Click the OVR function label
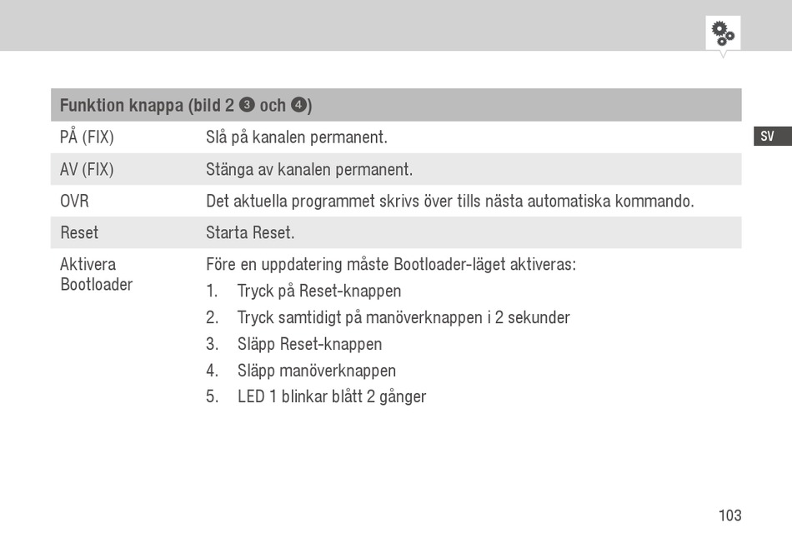The height and width of the screenshot is (538, 792). [74, 201]
